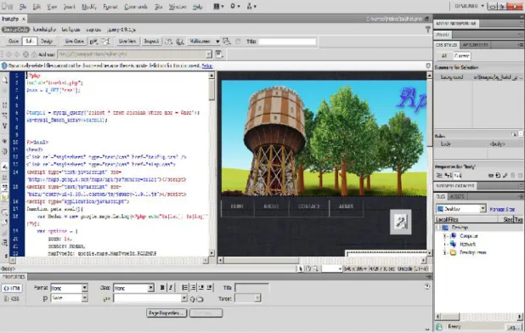Click the Unordered List icon in Properties
The height and width of the screenshot is (333, 525).
[x=185, y=287]
